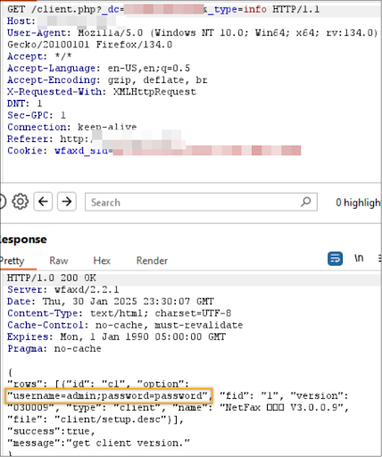This screenshot has height=457, width=382.
Task: Go to next search match arrow
Action: [67, 202]
